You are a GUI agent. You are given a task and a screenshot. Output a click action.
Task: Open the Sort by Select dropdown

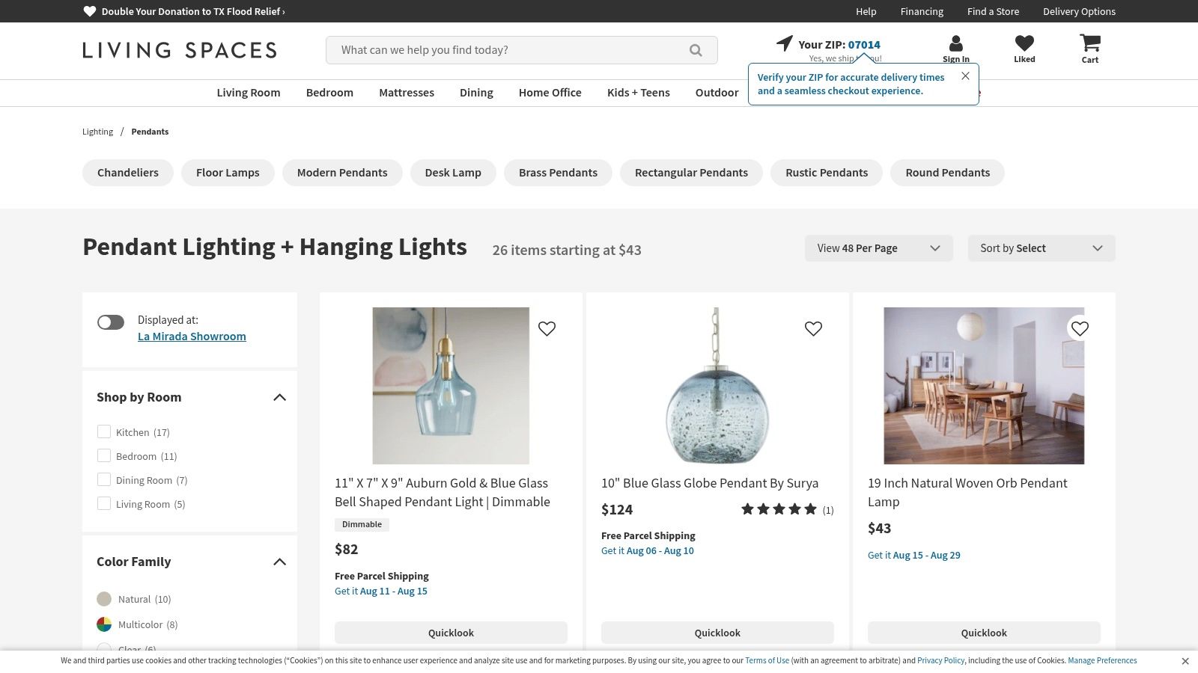(1041, 248)
